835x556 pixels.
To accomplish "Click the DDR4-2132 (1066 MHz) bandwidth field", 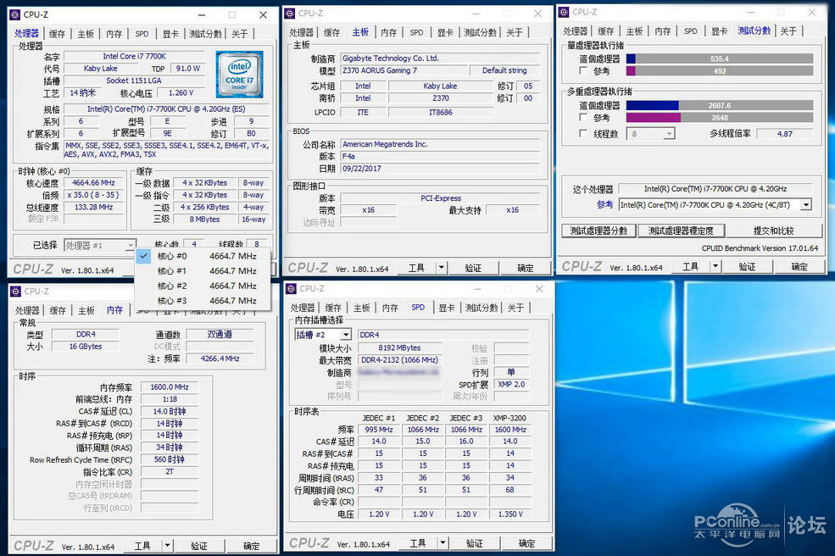I will [x=400, y=360].
